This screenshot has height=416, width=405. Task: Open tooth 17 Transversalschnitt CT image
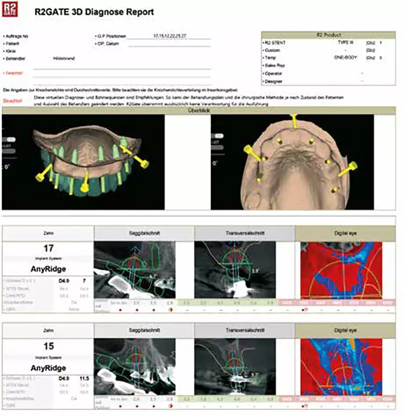235,270
